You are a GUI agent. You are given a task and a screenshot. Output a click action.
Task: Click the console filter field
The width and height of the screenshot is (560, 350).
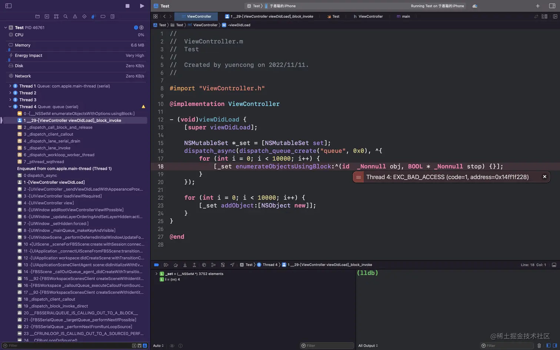coord(507,346)
